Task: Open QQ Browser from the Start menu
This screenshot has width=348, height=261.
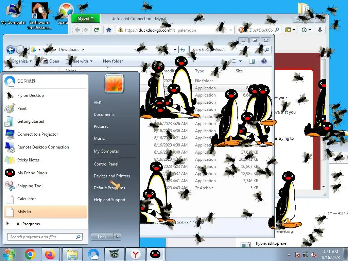Action: tap(46, 81)
